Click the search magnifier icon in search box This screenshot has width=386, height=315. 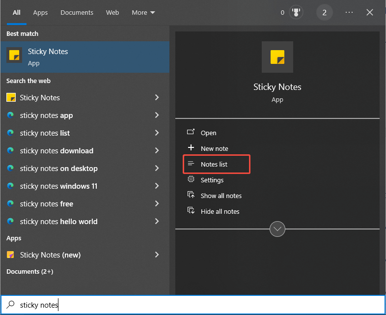(x=11, y=305)
